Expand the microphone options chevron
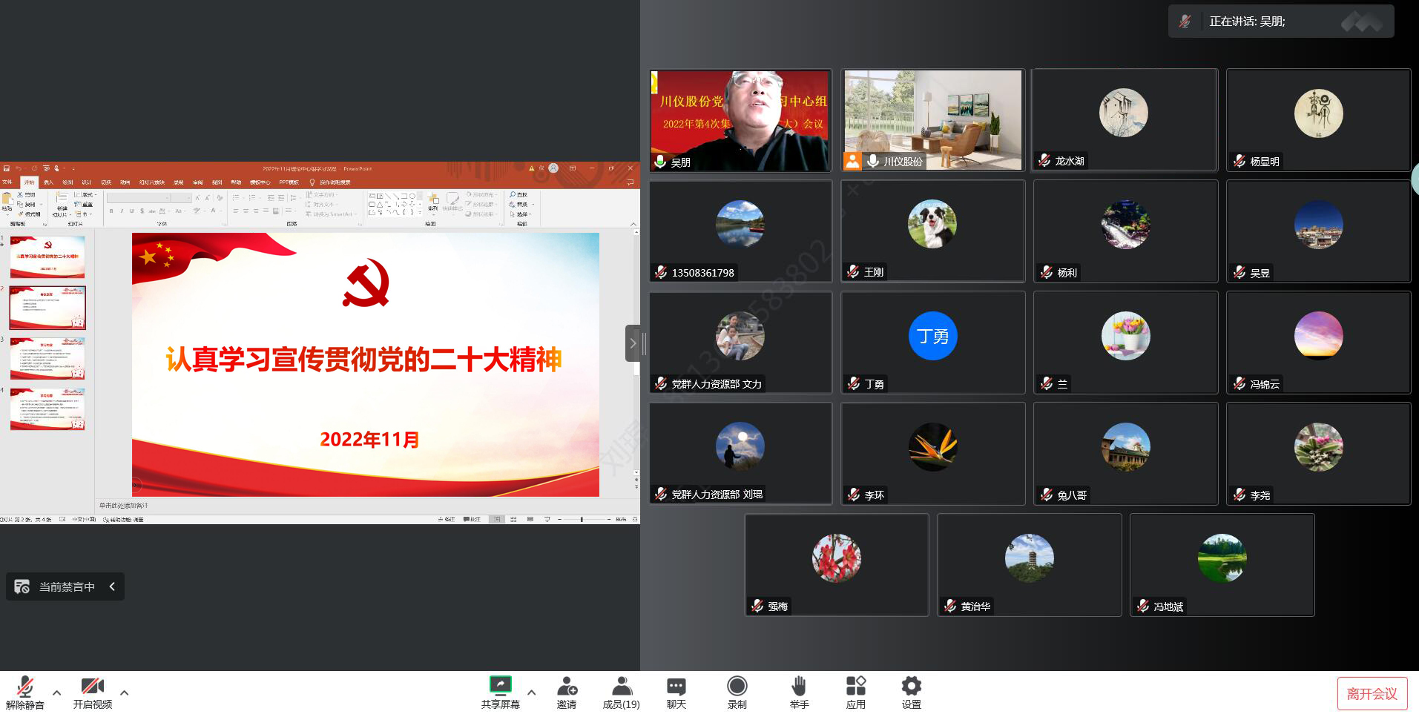This screenshot has height=714, width=1419. coord(57,692)
